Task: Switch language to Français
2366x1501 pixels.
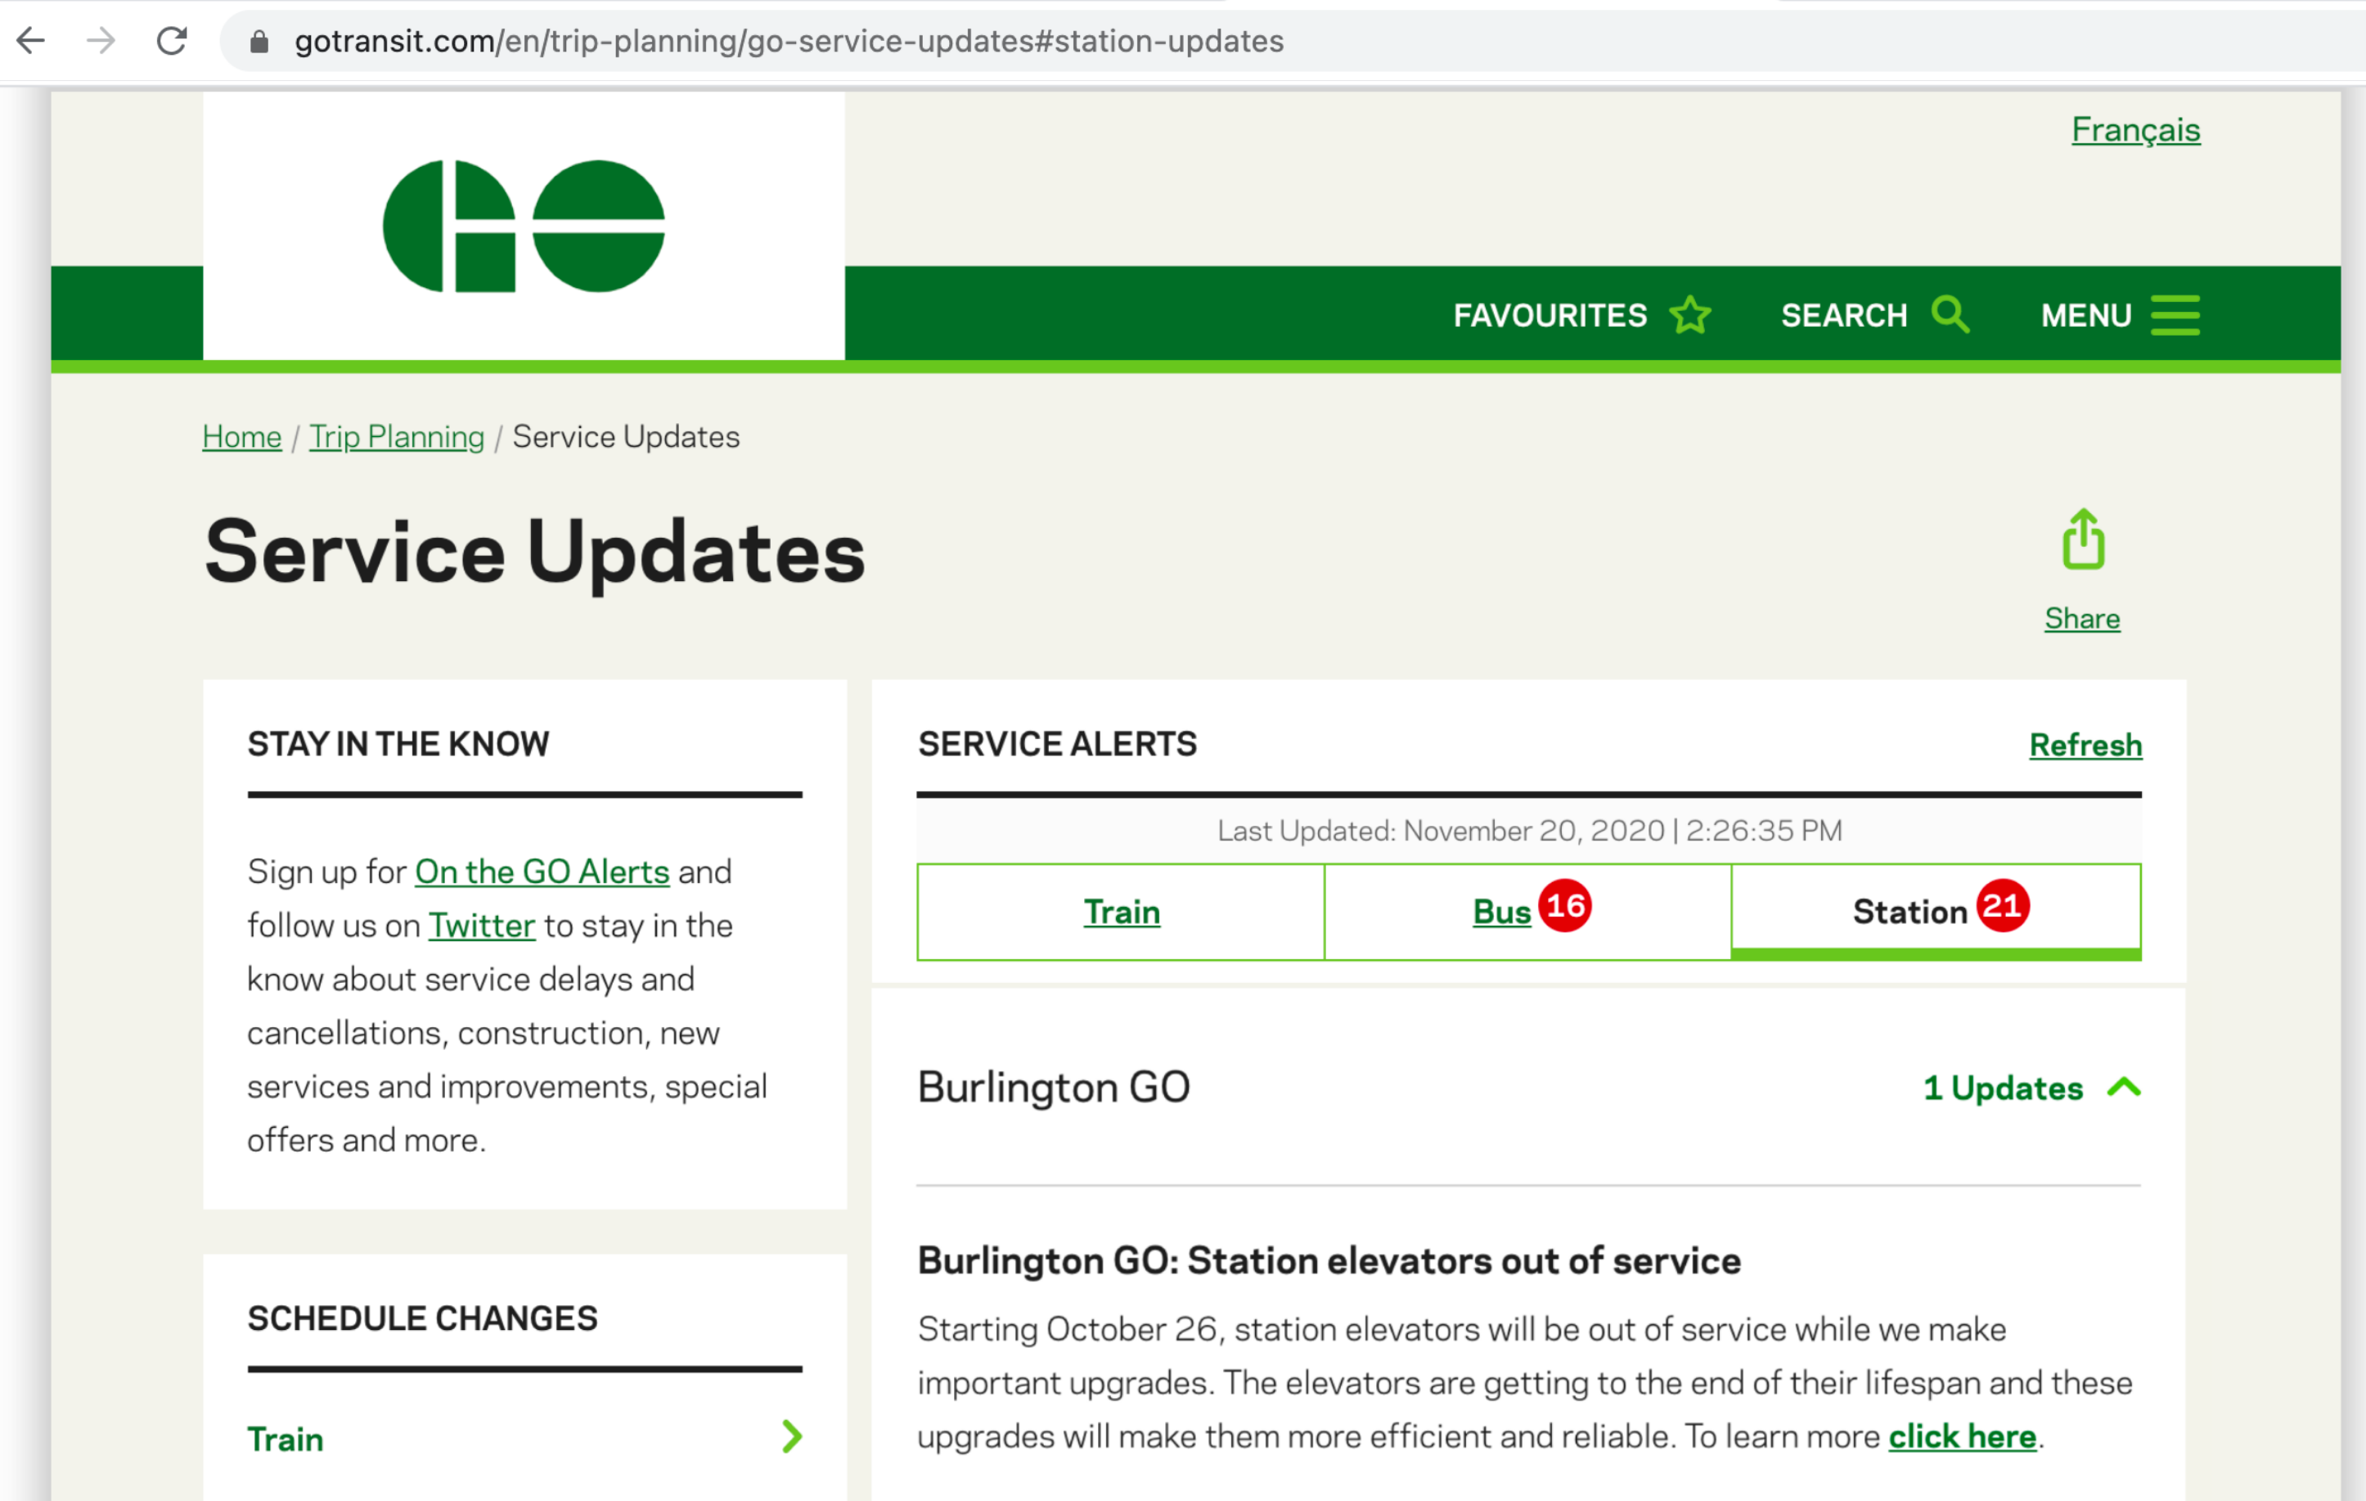Action: (2136, 130)
